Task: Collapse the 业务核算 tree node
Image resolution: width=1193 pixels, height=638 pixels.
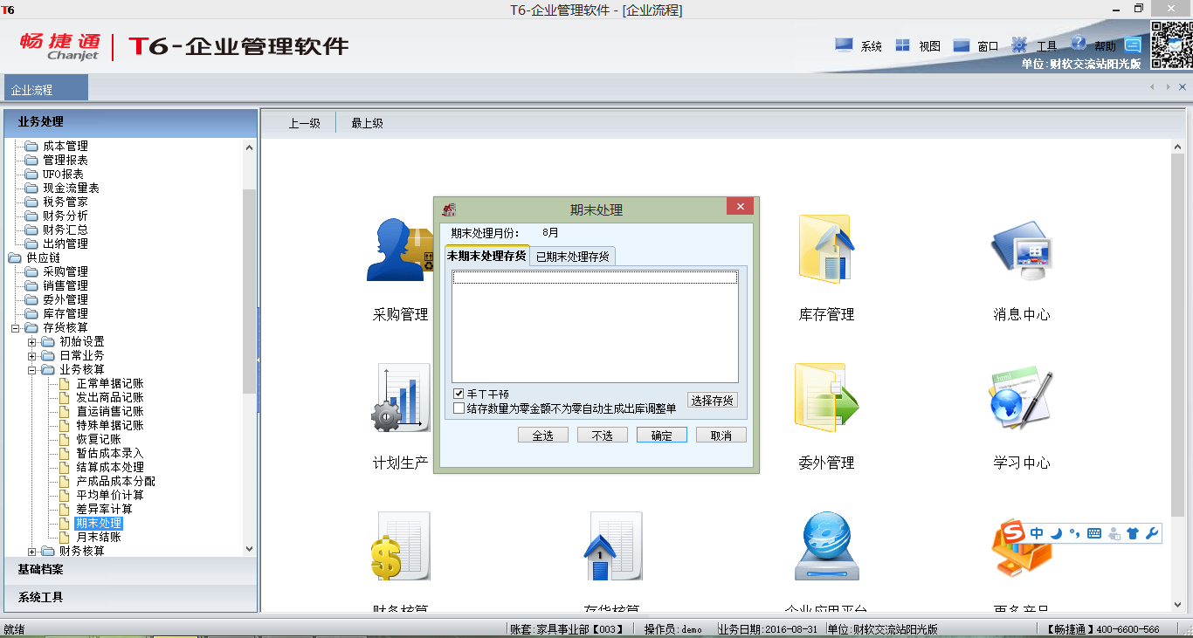Action: click(x=31, y=369)
